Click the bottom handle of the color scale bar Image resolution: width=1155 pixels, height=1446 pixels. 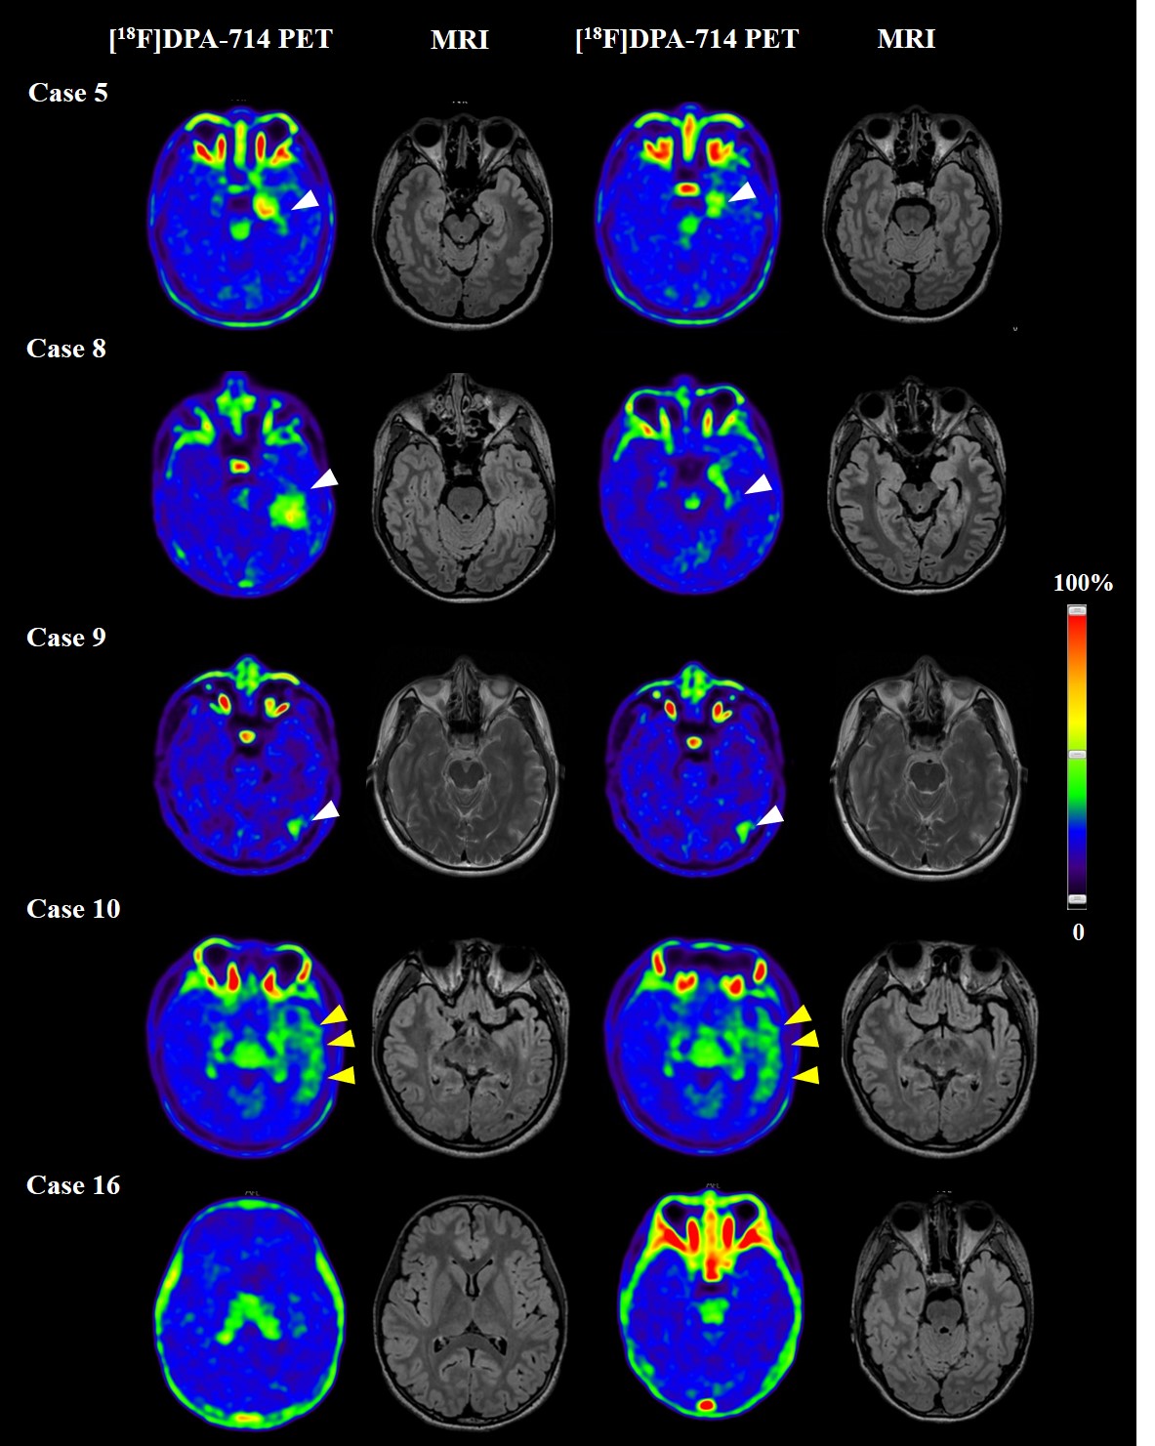point(1076,898)
